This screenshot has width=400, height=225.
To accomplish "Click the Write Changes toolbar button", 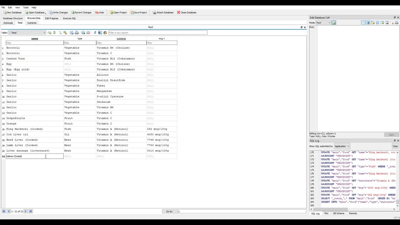I will [x=58, y=12].
